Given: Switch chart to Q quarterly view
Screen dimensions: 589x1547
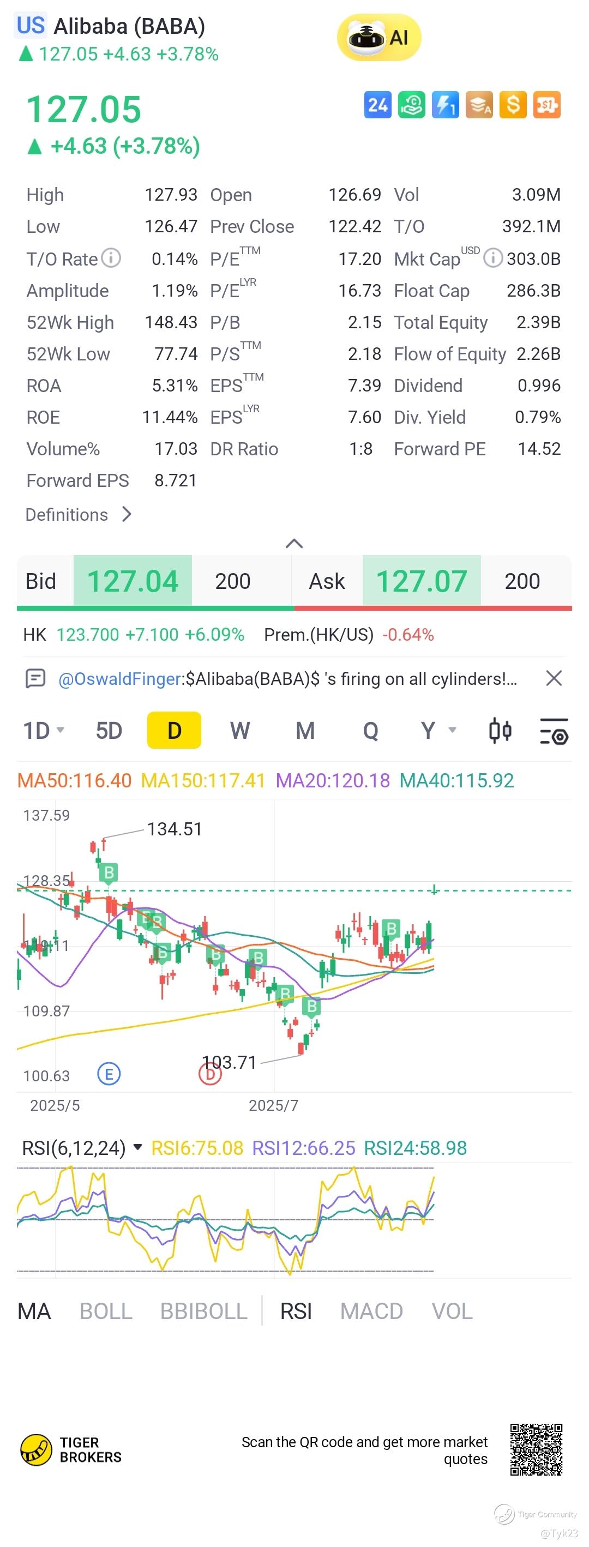Looking at the screenshot, I should pyautogui.click(x=370, y=731).
